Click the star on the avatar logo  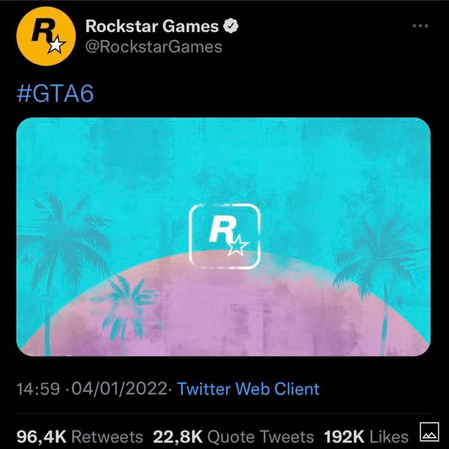click(56, 45)
